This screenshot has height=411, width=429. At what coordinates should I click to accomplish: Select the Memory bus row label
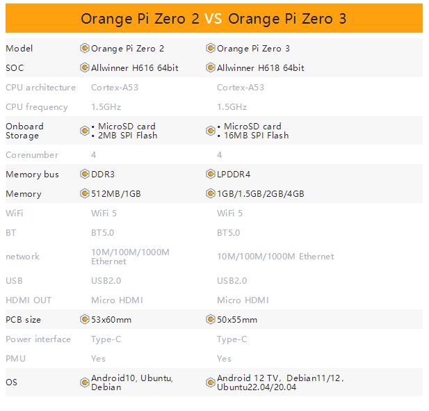tap(32, 175)
